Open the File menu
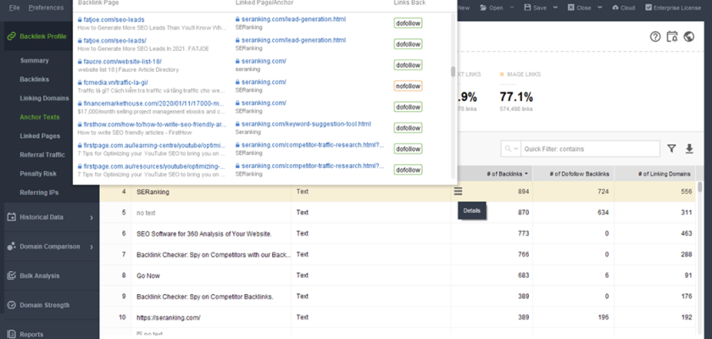Screen dimensions: 712x339 click(14, 8)
